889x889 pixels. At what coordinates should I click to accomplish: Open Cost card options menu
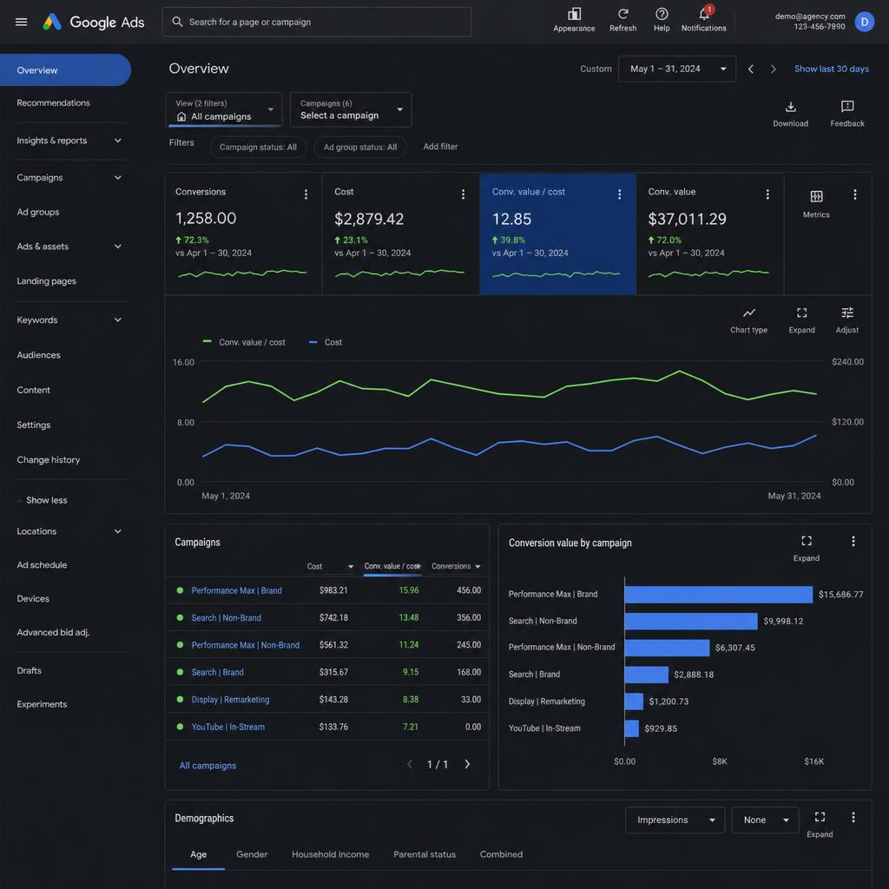pyautogui.click(x=463, y=194)
